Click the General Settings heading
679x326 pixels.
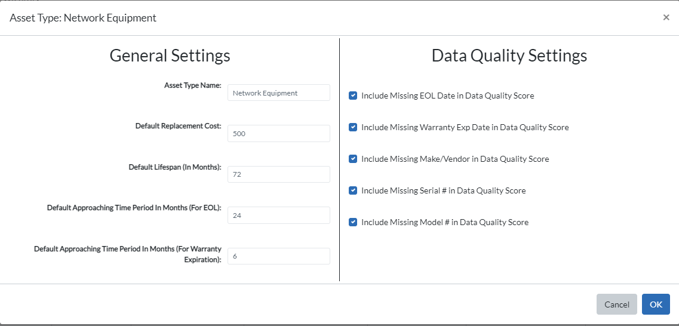pos(170,56)
